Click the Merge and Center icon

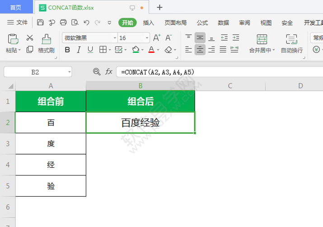262,39
